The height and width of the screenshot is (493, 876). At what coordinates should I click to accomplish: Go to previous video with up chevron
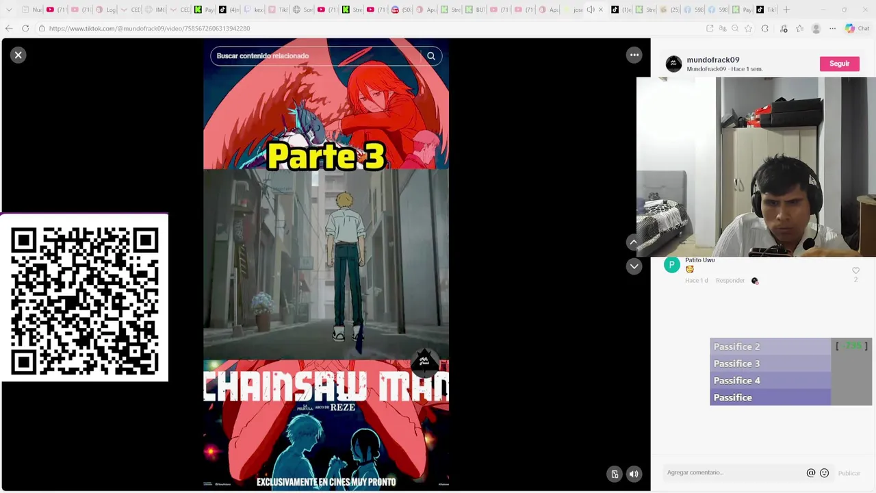[634, 242]
